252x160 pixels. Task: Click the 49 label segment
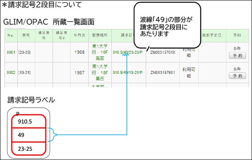(29, 135)
